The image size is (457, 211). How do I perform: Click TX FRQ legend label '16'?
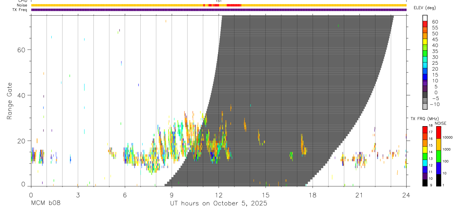tap(430, 139)
